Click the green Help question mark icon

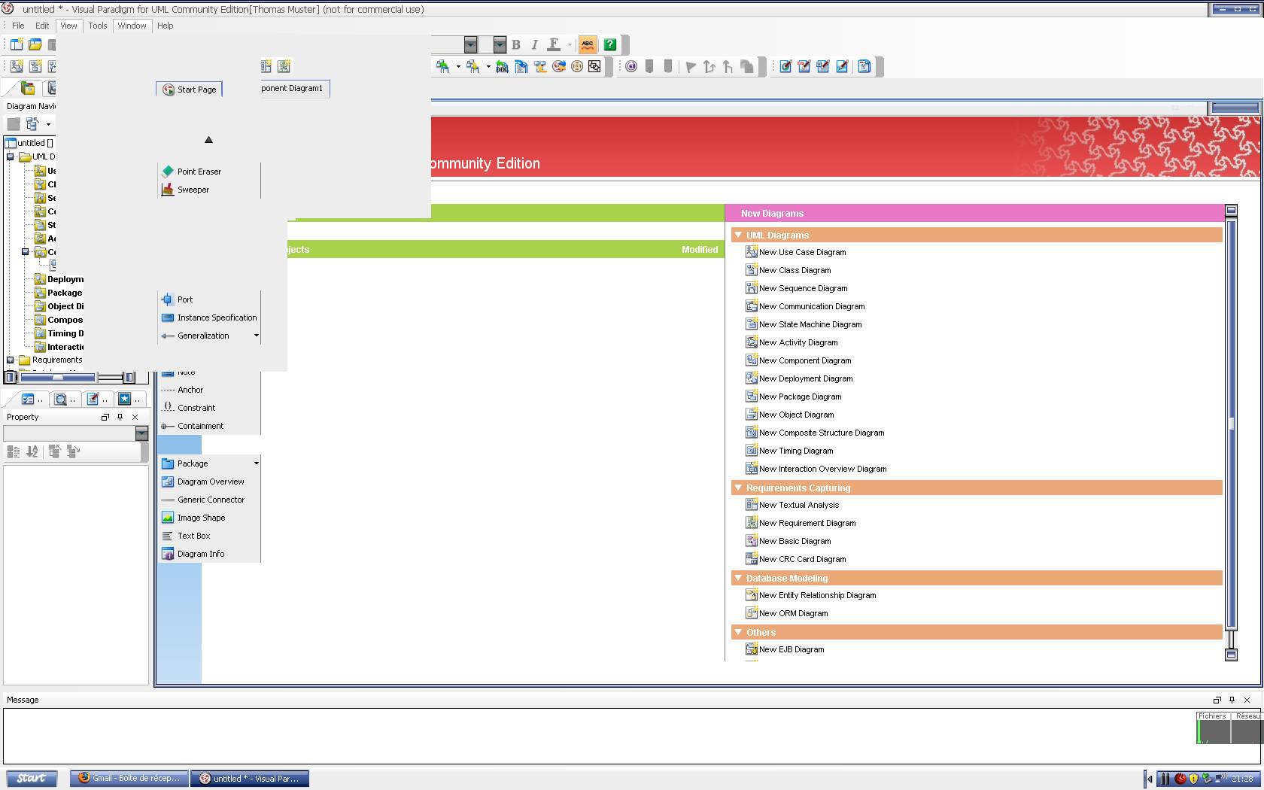[x=610, y=44]
